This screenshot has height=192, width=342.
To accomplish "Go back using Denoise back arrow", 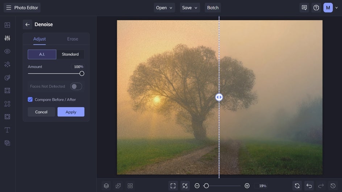I will point(28,24).
